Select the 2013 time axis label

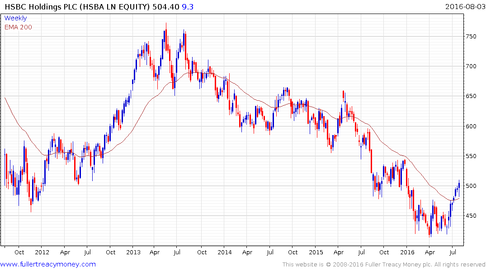click(133, 252)
